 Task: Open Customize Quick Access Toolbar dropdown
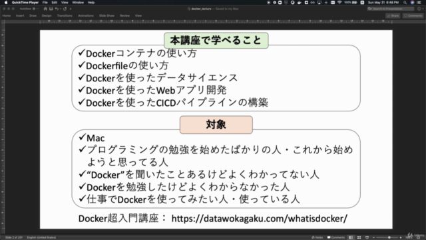coord(71,9)
